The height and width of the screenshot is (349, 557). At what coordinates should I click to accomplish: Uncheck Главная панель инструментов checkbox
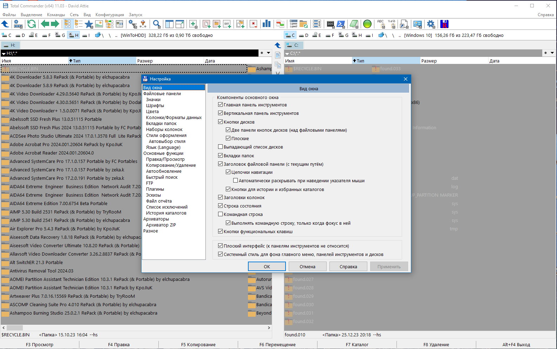pyautogui.click(x=220, y=105)
